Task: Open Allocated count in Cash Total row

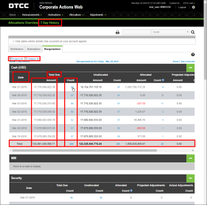Action: [x=162, y=144]
